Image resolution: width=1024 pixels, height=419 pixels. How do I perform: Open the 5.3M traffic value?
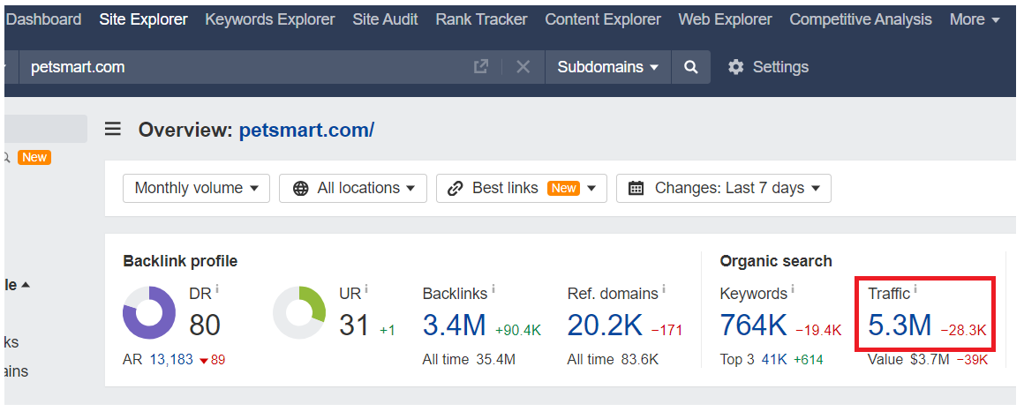[x=900, y=325]
